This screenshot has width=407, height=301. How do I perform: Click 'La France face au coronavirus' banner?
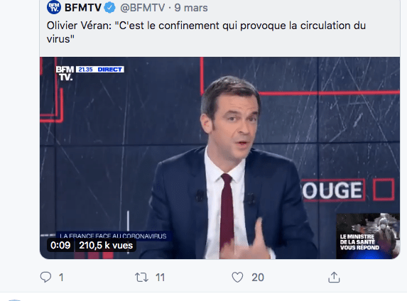click(x=113, y=236)
